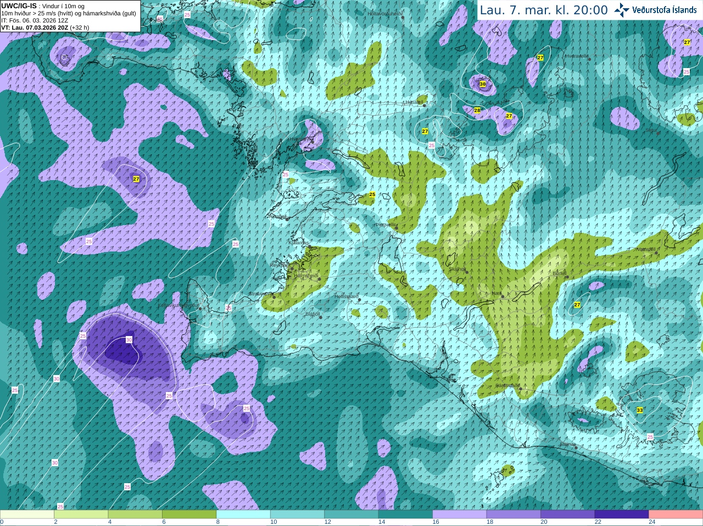703x526 pixels.
Task: Click the Búrfell station label
Action: pos(559,273)
